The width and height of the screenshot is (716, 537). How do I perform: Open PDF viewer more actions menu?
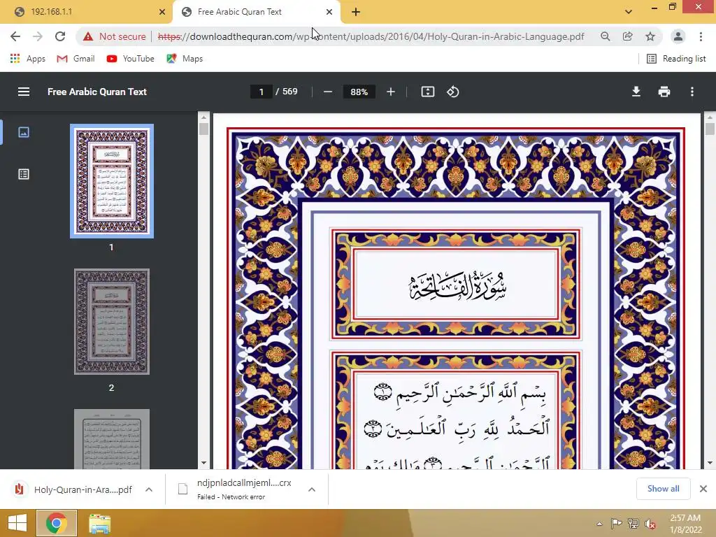[x=692, y=92]
